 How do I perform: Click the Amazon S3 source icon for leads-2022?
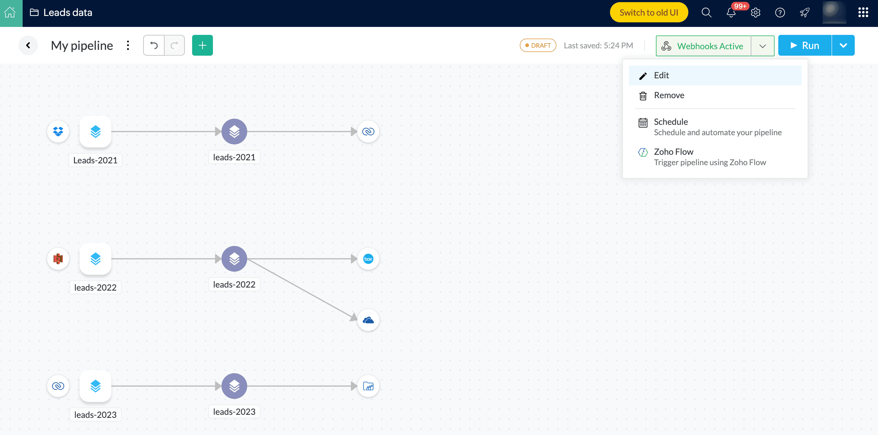[x=58, y=259]
